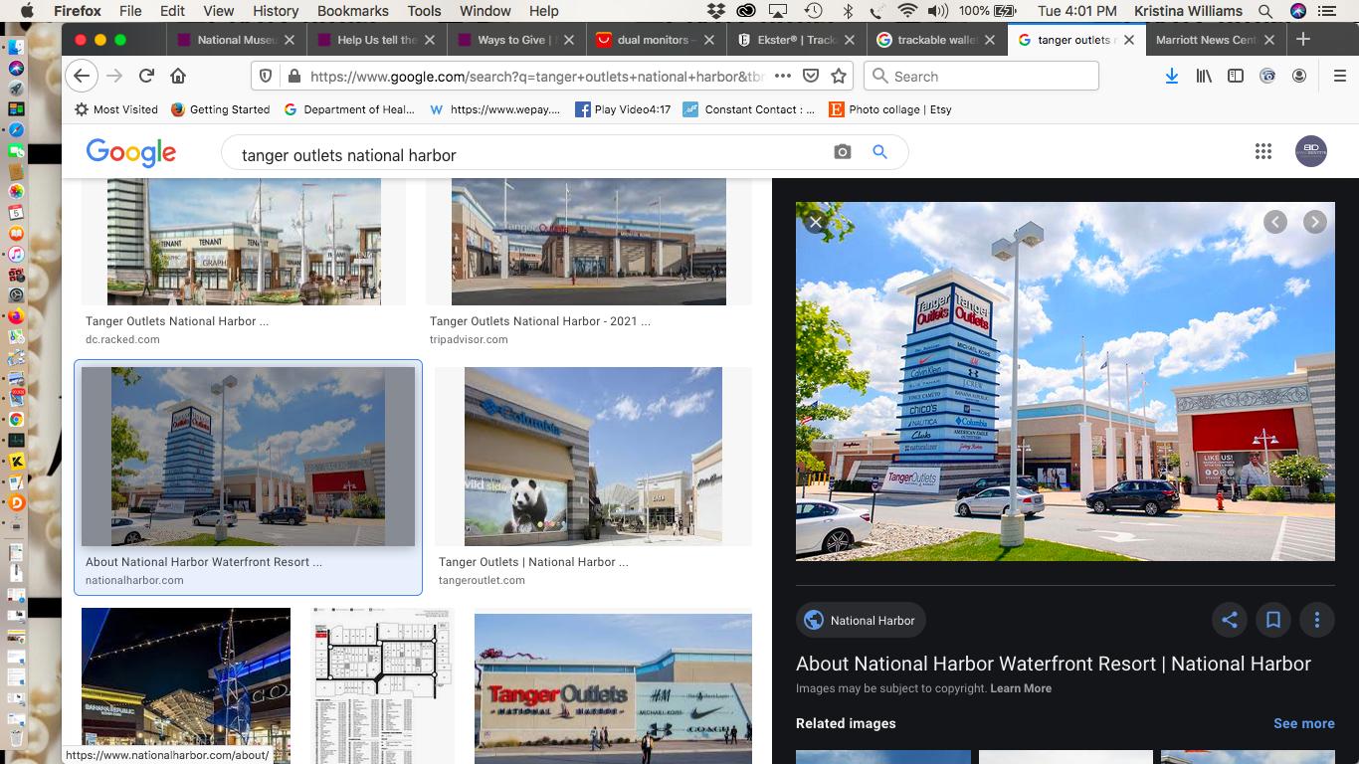Show the previous image in preview
The image size is (1359, 764).
(x=1275, y=223)
